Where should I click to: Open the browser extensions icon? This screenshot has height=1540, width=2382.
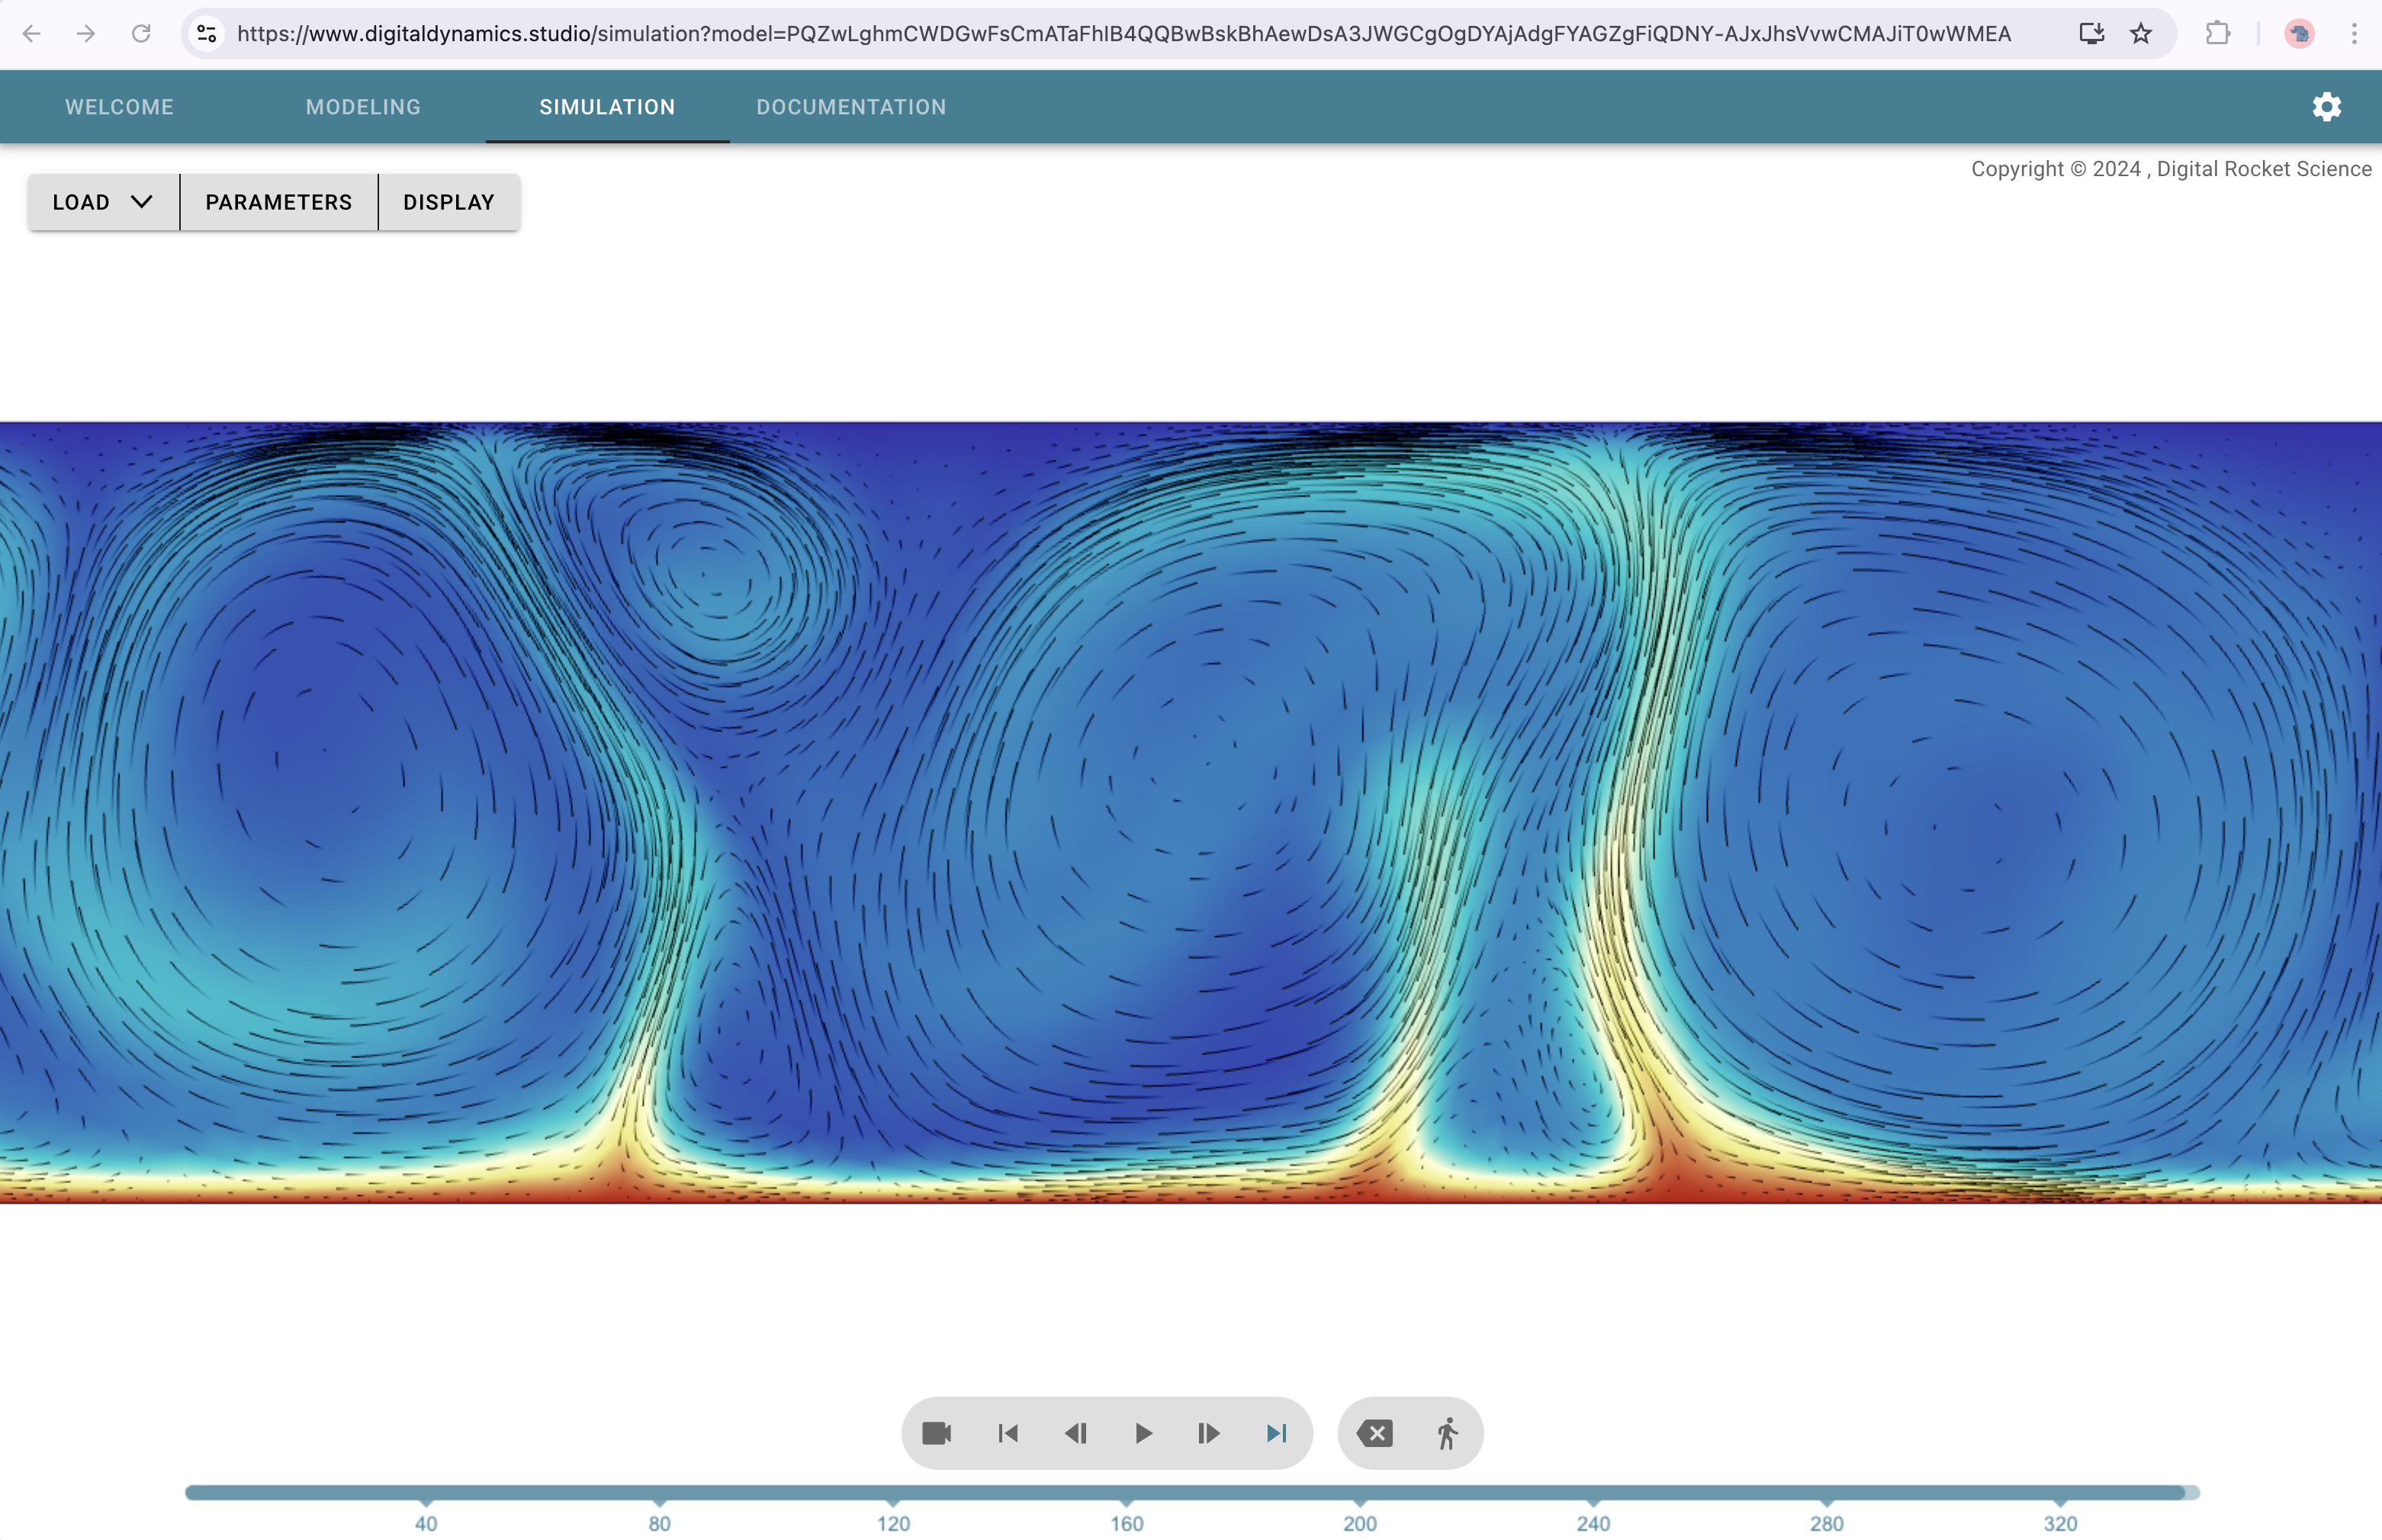pyautogui.click(x=2218, y=34)
